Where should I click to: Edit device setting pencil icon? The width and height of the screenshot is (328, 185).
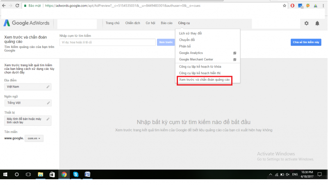pyautogui.click(x=48, y=119)
